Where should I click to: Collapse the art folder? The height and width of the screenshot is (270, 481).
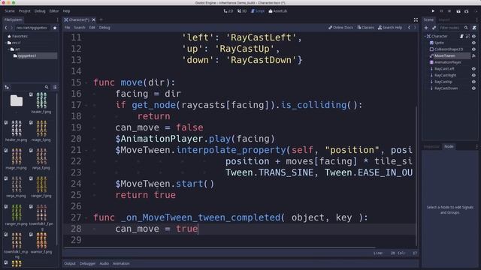[x=9, y=49]
